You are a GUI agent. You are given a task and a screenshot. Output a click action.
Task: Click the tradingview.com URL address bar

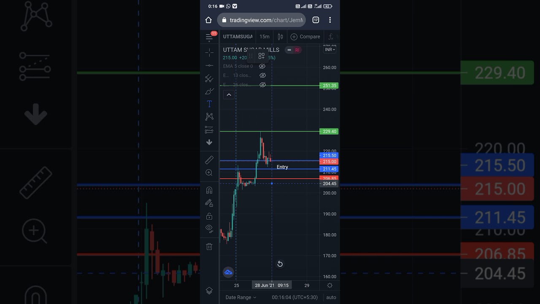(262, 20)
